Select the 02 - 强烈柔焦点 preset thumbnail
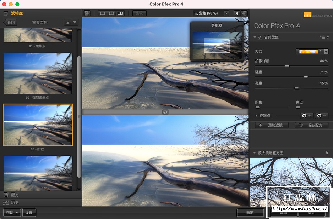Screen dimensions: 333x219 point(38,73)
